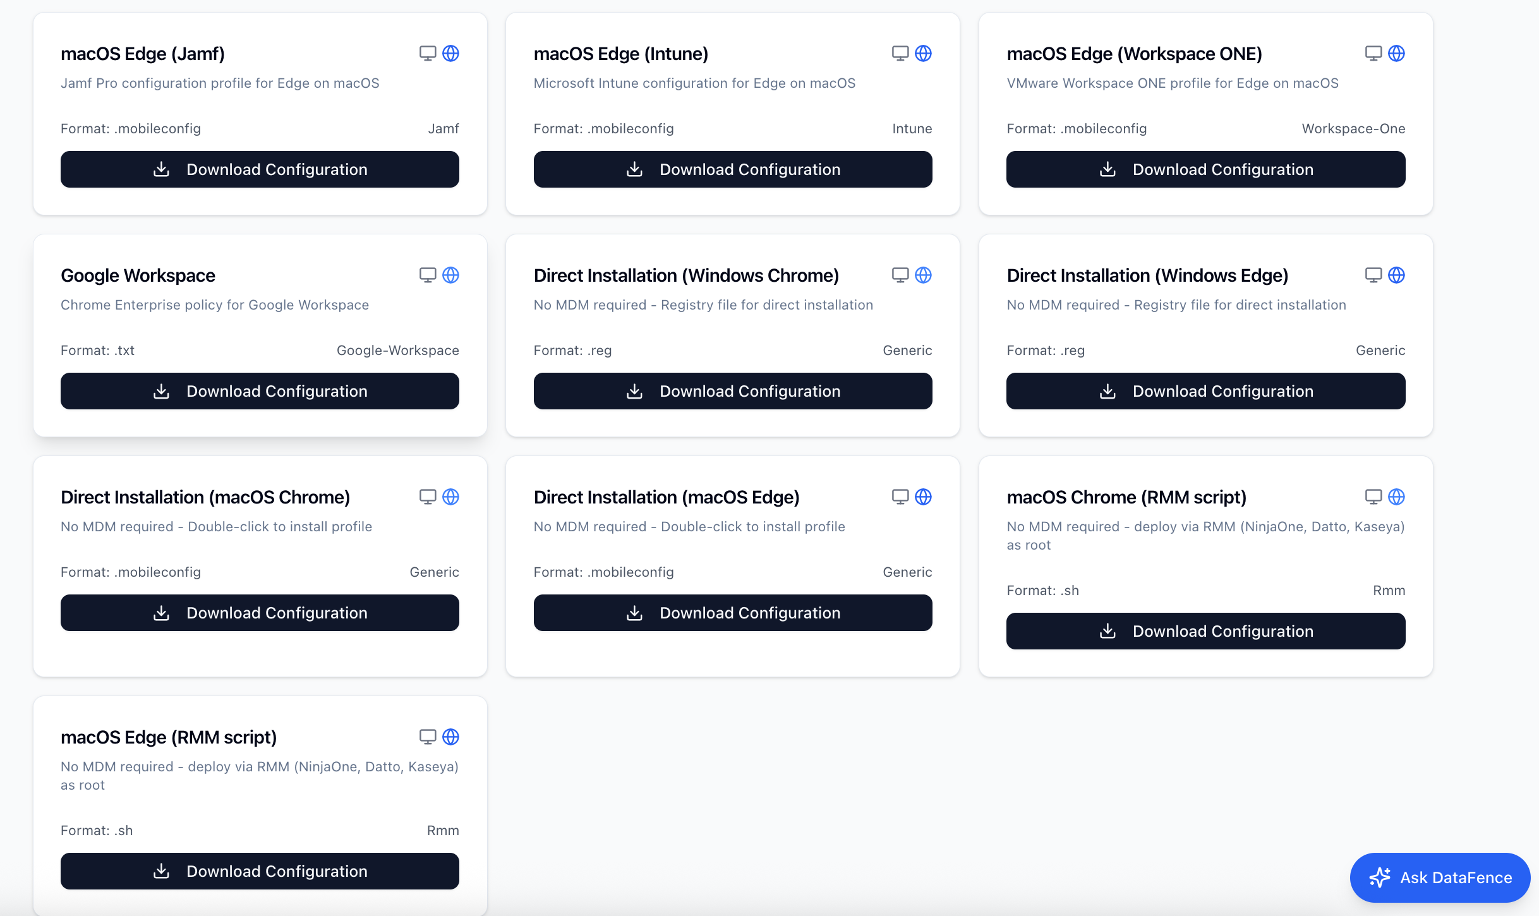Click monitor icon on Google Workspace card
The width and height of the screenshot is (1539, 916).
coord(428,275)
